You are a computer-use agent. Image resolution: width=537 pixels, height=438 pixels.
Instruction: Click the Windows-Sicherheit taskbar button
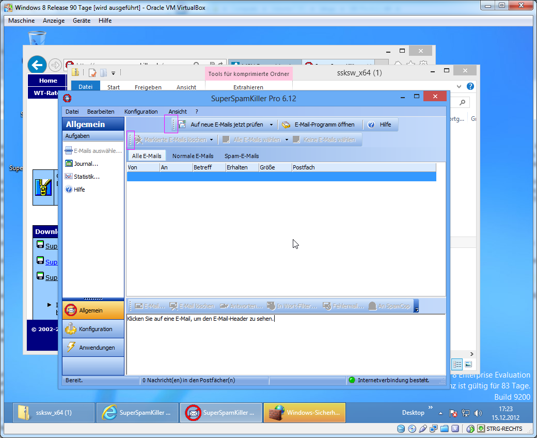[305, 413]
